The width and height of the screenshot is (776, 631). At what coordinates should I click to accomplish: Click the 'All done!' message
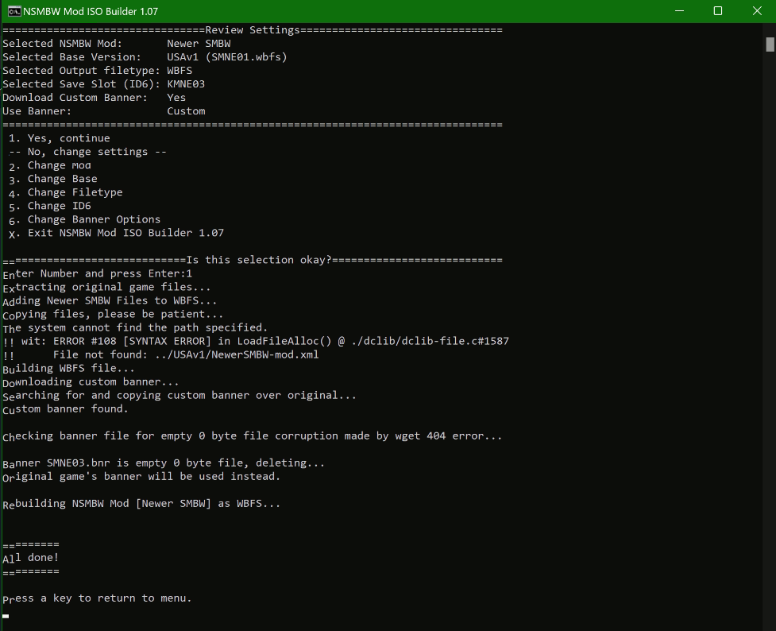pos(31,558)
